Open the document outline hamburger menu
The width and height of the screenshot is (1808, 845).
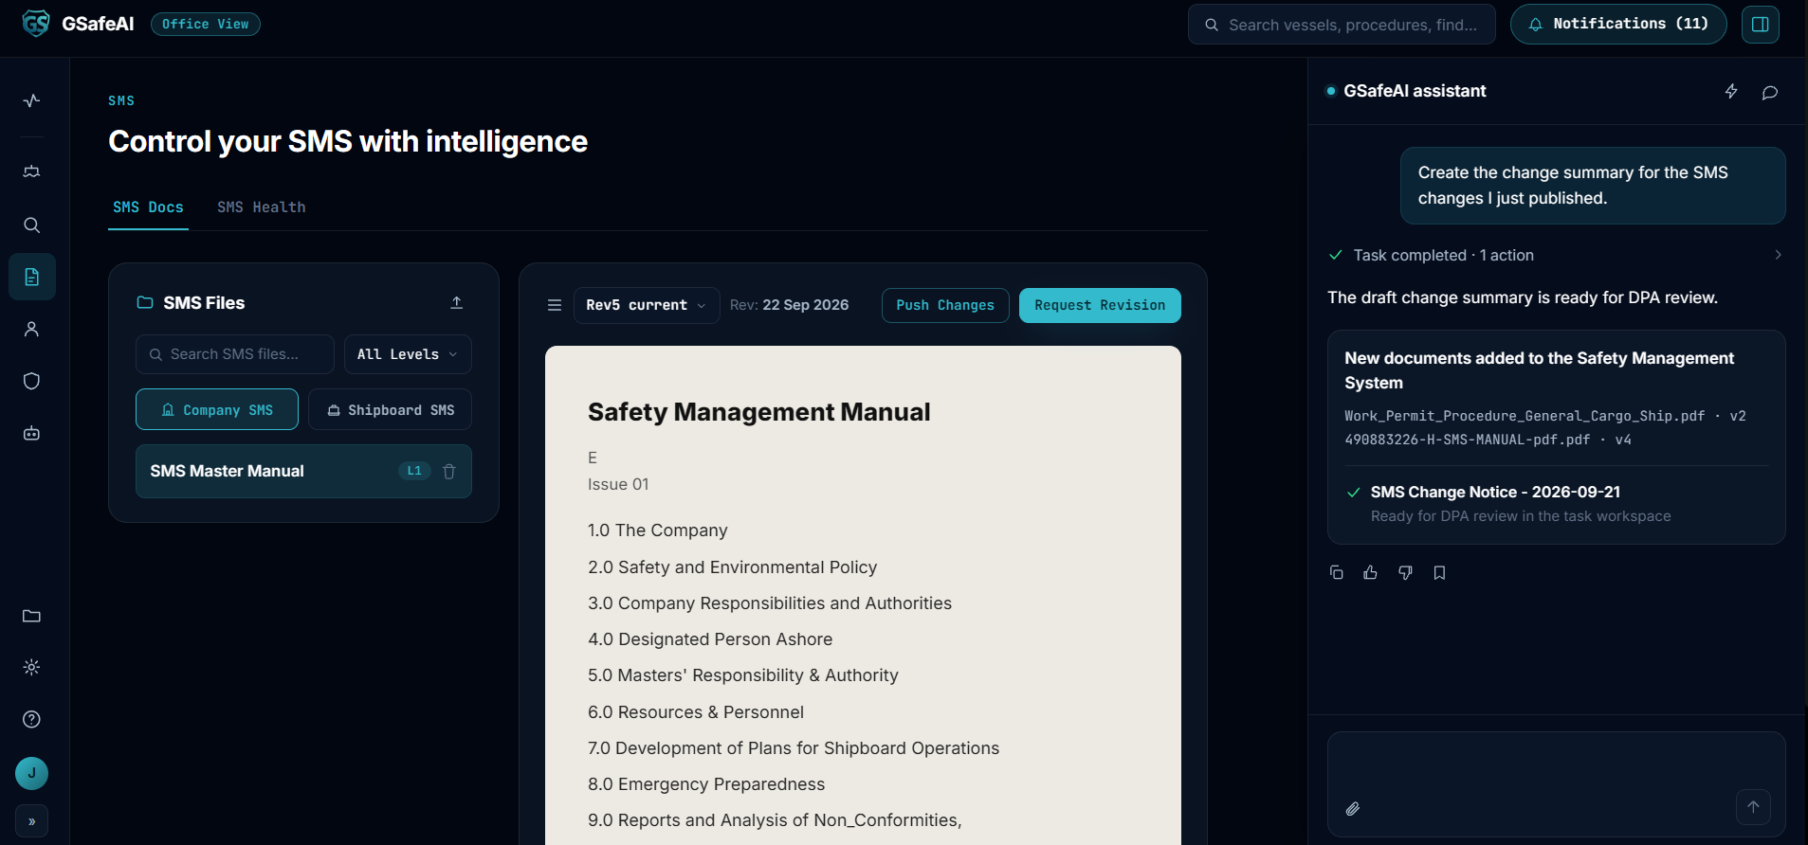click(x=555, y=305)
